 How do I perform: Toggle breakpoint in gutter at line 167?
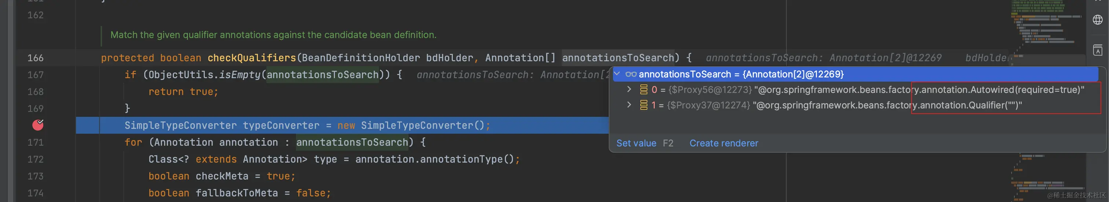[x=38, y=74]
